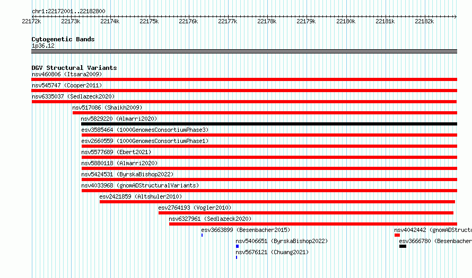The image size is (472, 278).
Task: Click the esv2421859 (Altshuler2010) label
Action: click(x=141, y=196)
